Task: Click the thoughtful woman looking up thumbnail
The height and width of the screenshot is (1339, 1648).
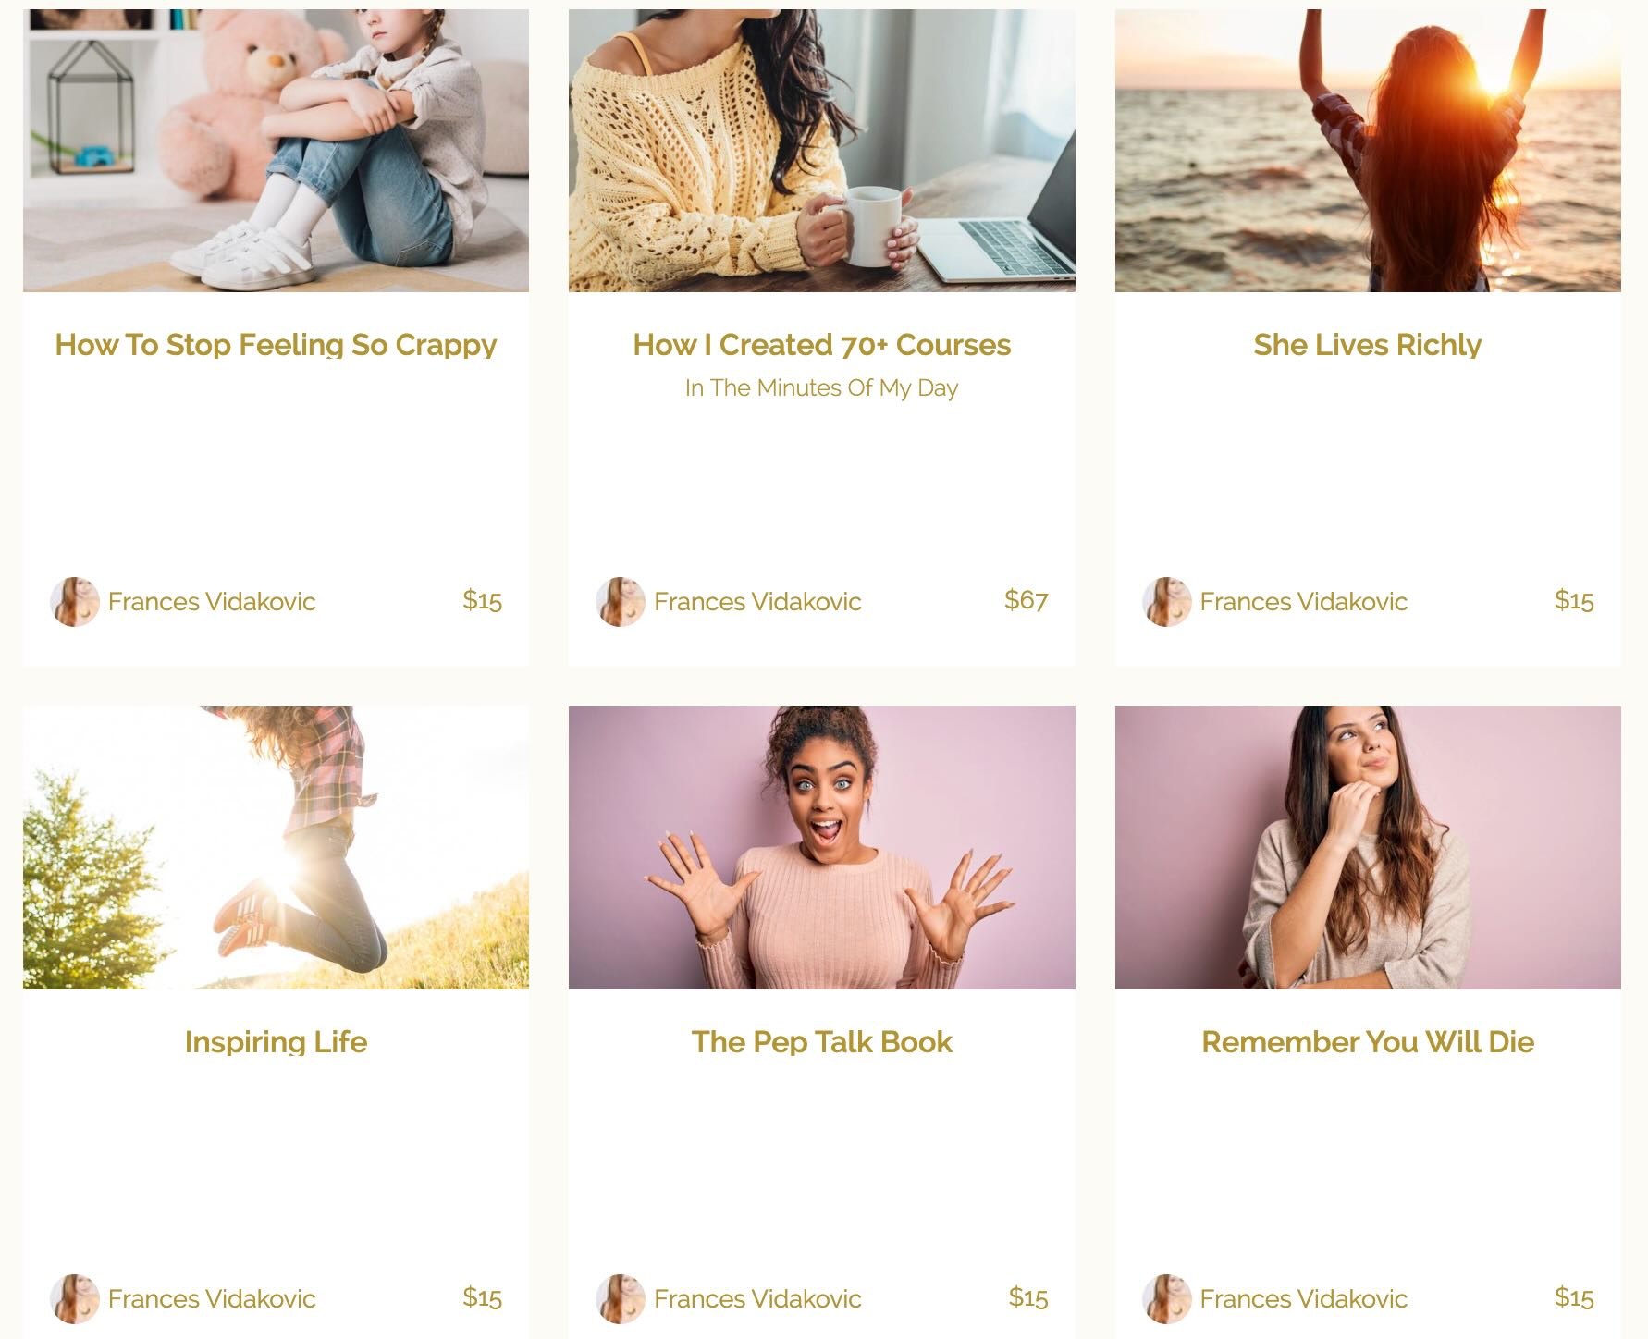Action: pos(1368,848)
